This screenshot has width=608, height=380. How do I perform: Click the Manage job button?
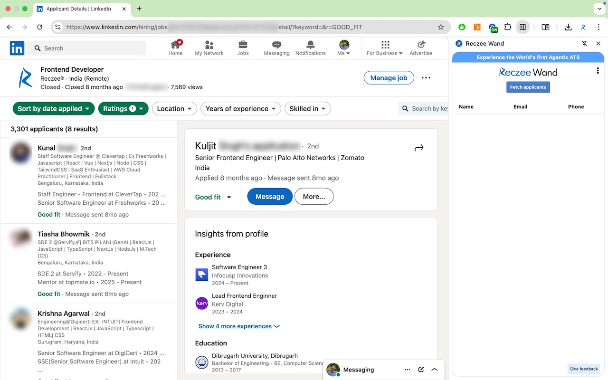point(389,78)
